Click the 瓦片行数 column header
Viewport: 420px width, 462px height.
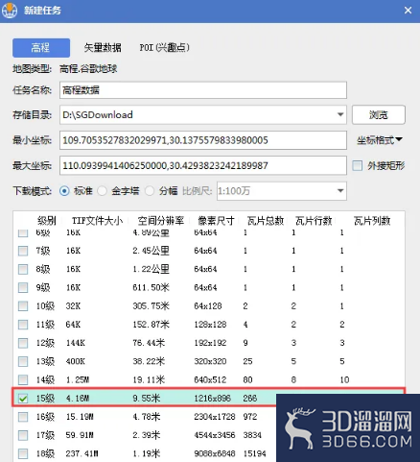[x=314, y=221]
